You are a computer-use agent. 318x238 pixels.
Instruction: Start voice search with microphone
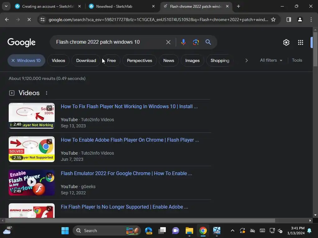[183, 42]
